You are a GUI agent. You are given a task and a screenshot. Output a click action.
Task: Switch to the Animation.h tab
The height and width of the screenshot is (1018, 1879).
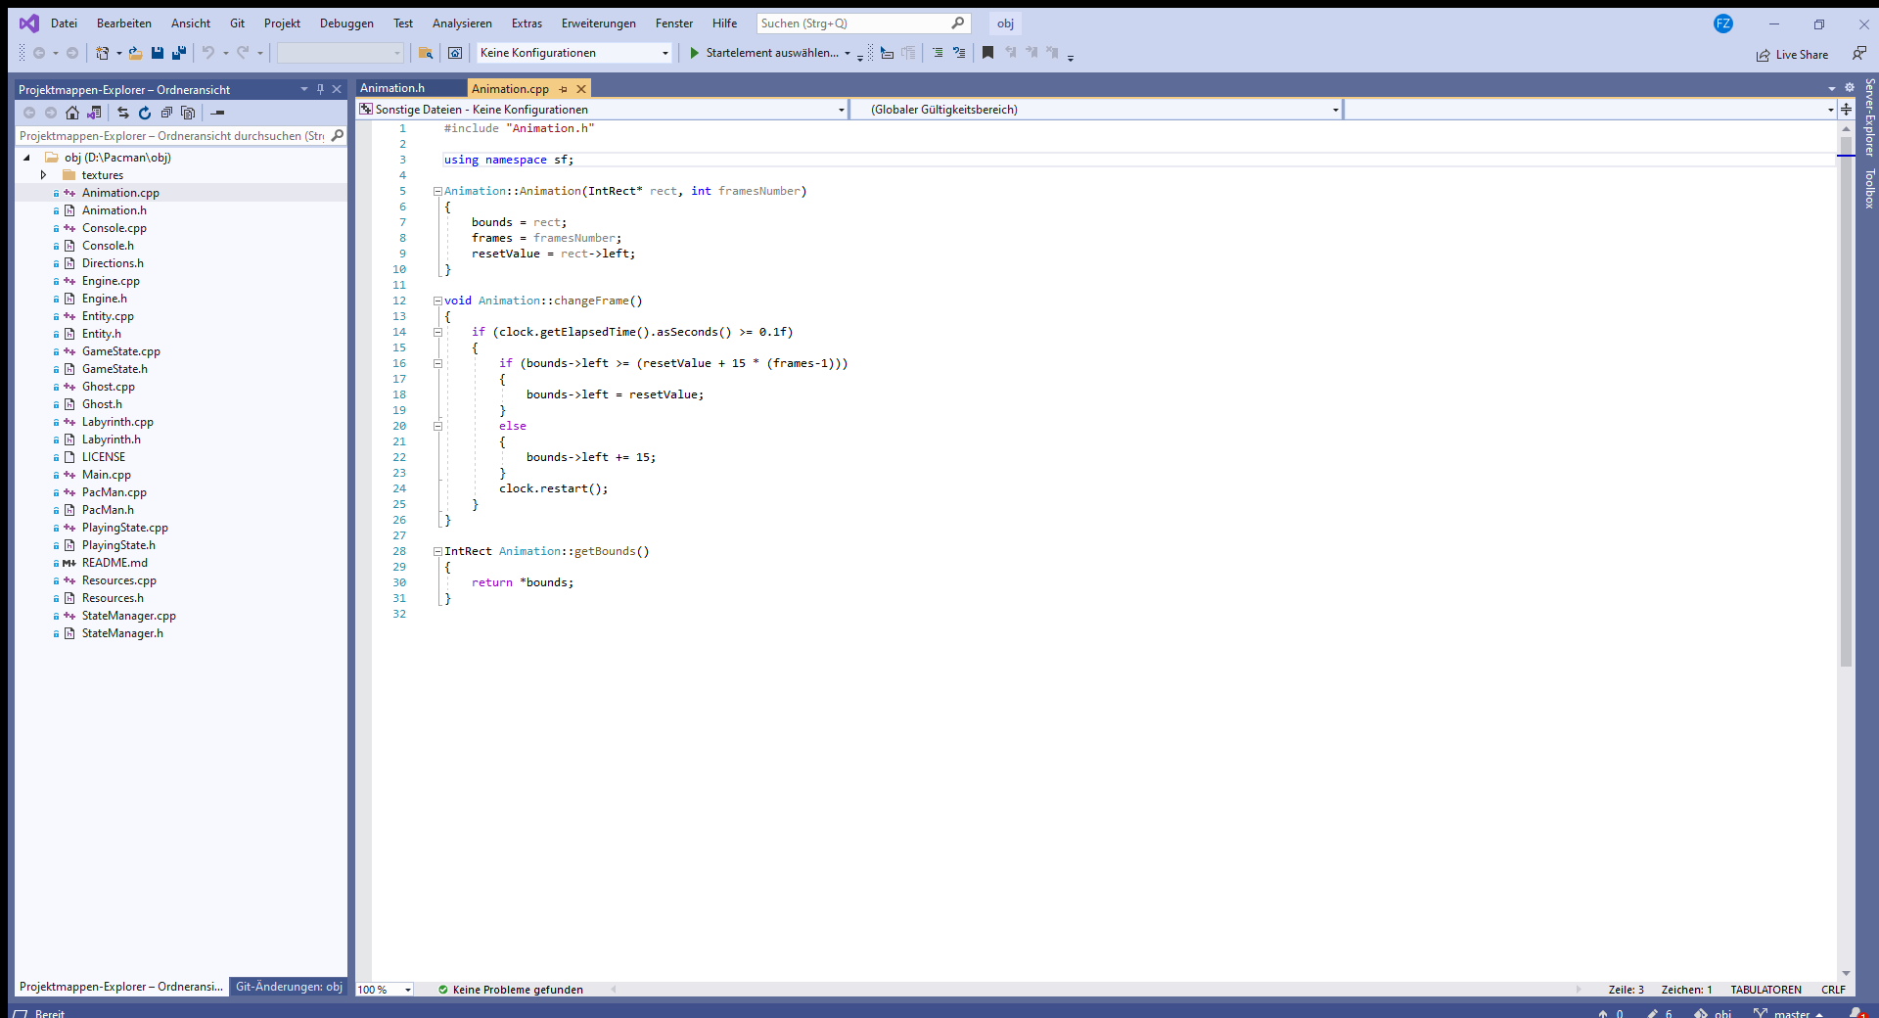[x=390, y=88]
